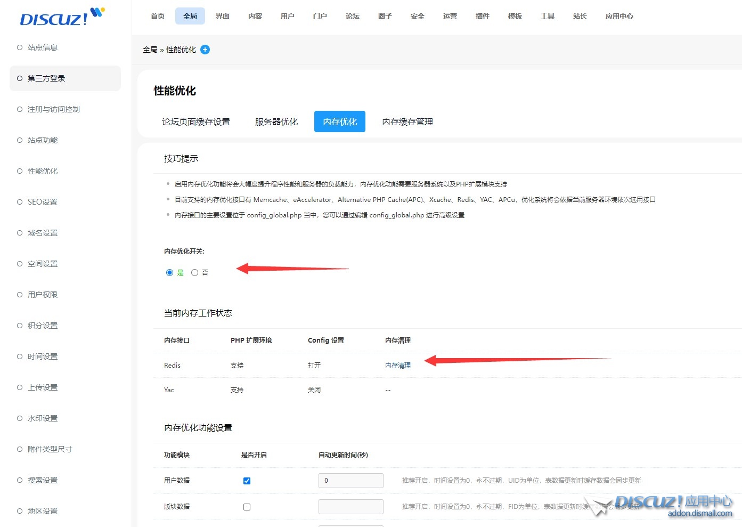This screenshot has width=742, height=527.
Task: Open 站点信息 in the sidebar
Action: [43, 47]
